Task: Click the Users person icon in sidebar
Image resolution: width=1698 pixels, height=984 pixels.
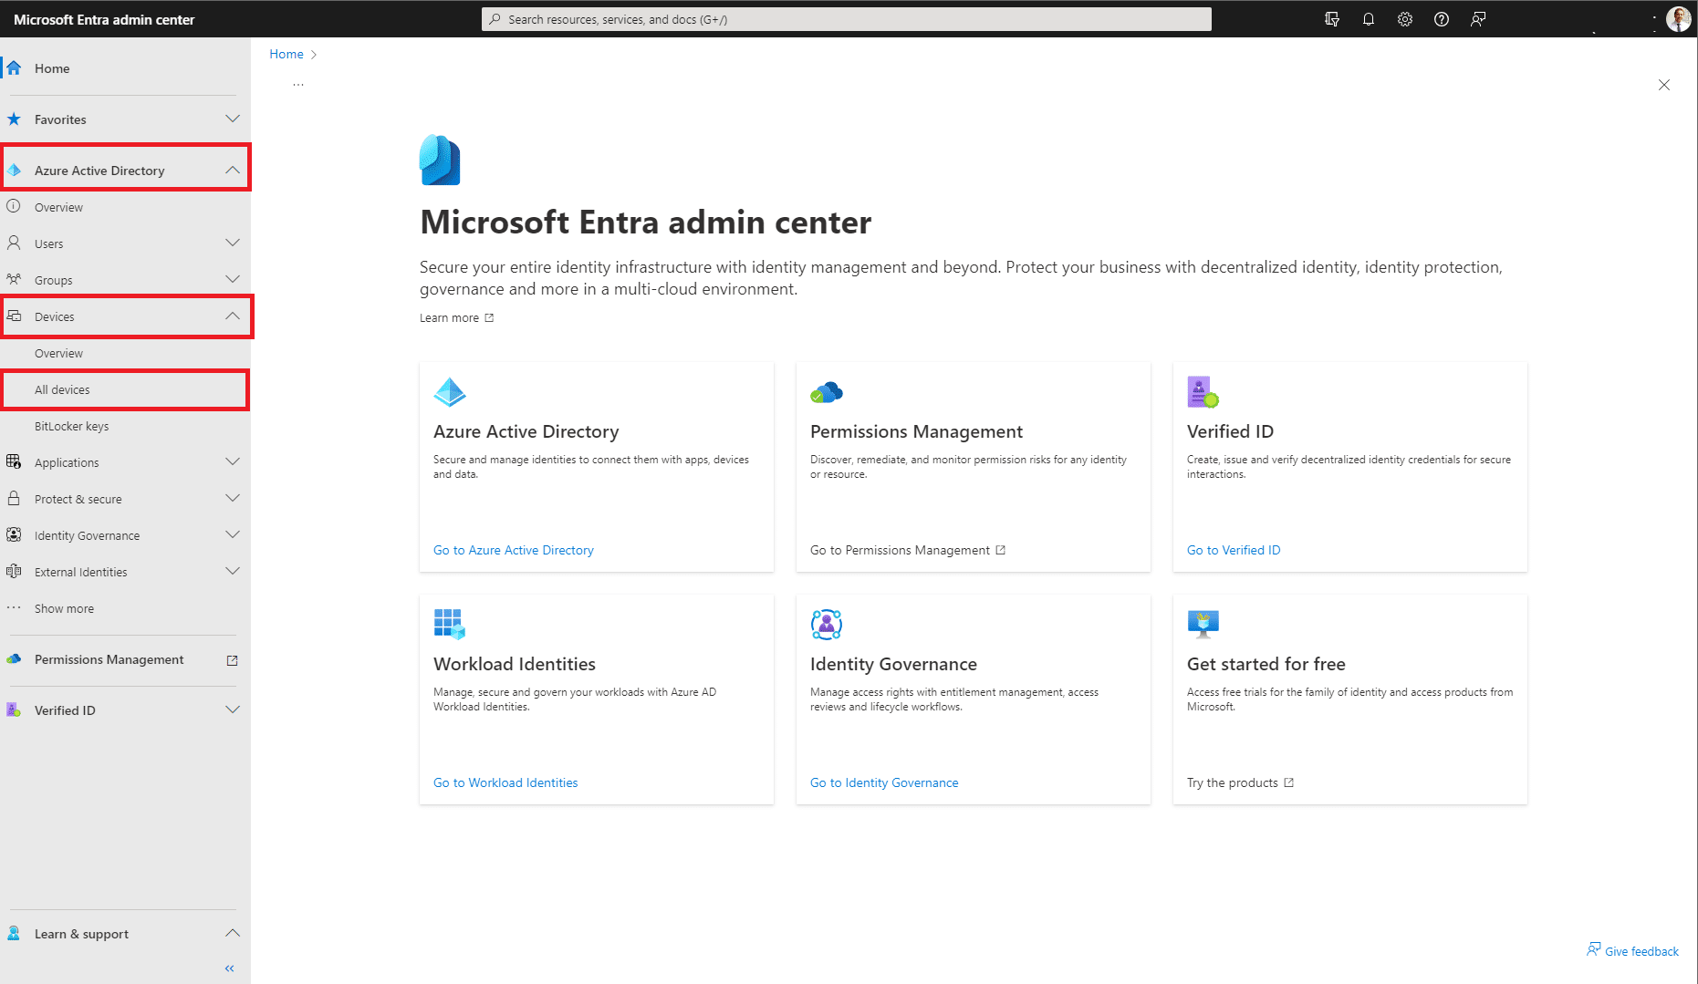Action: click(x=14, y=243)
